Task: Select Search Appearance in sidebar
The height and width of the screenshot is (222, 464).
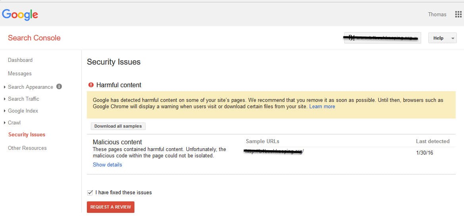Action: (x=31, y=87)
